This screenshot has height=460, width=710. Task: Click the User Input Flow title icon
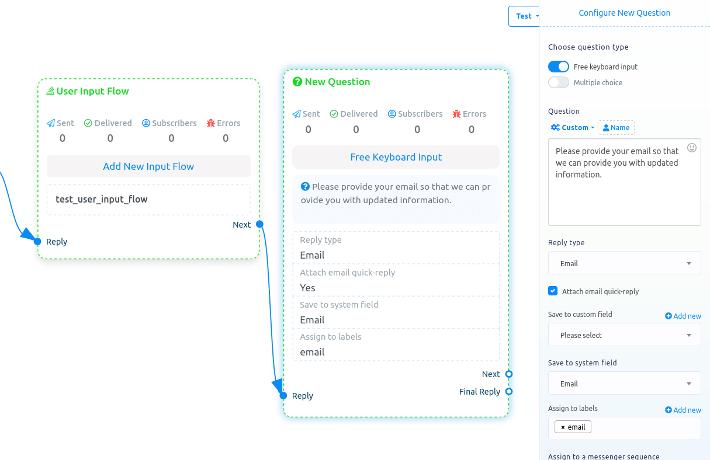click(50, 91)
